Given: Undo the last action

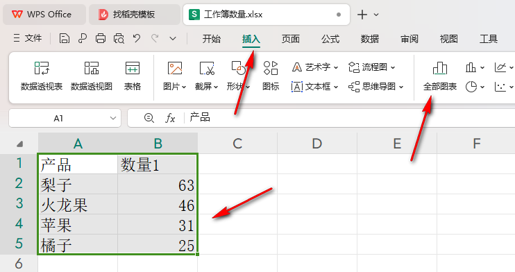Looking at the screenshot, I should point(137,38).
